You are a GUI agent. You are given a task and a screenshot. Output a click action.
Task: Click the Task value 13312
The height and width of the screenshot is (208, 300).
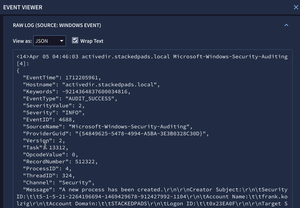[57, 148]
